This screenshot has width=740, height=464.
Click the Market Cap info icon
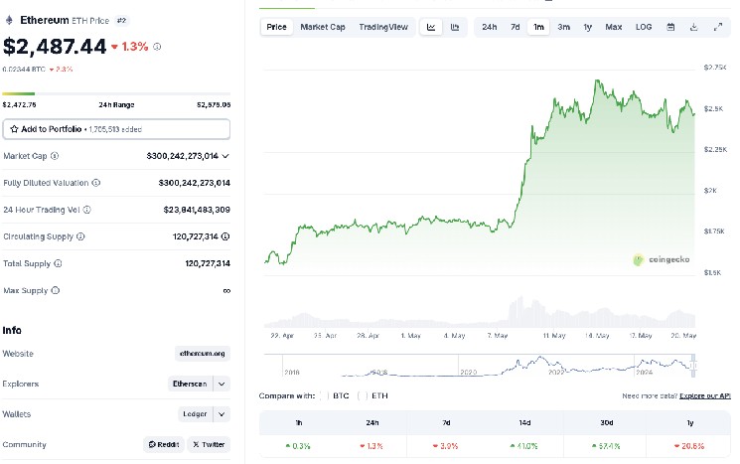pyautogui.click(x=55, y=156)
